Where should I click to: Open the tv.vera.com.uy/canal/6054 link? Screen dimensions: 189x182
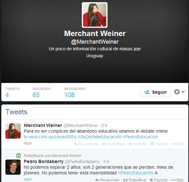click(50, 137)
